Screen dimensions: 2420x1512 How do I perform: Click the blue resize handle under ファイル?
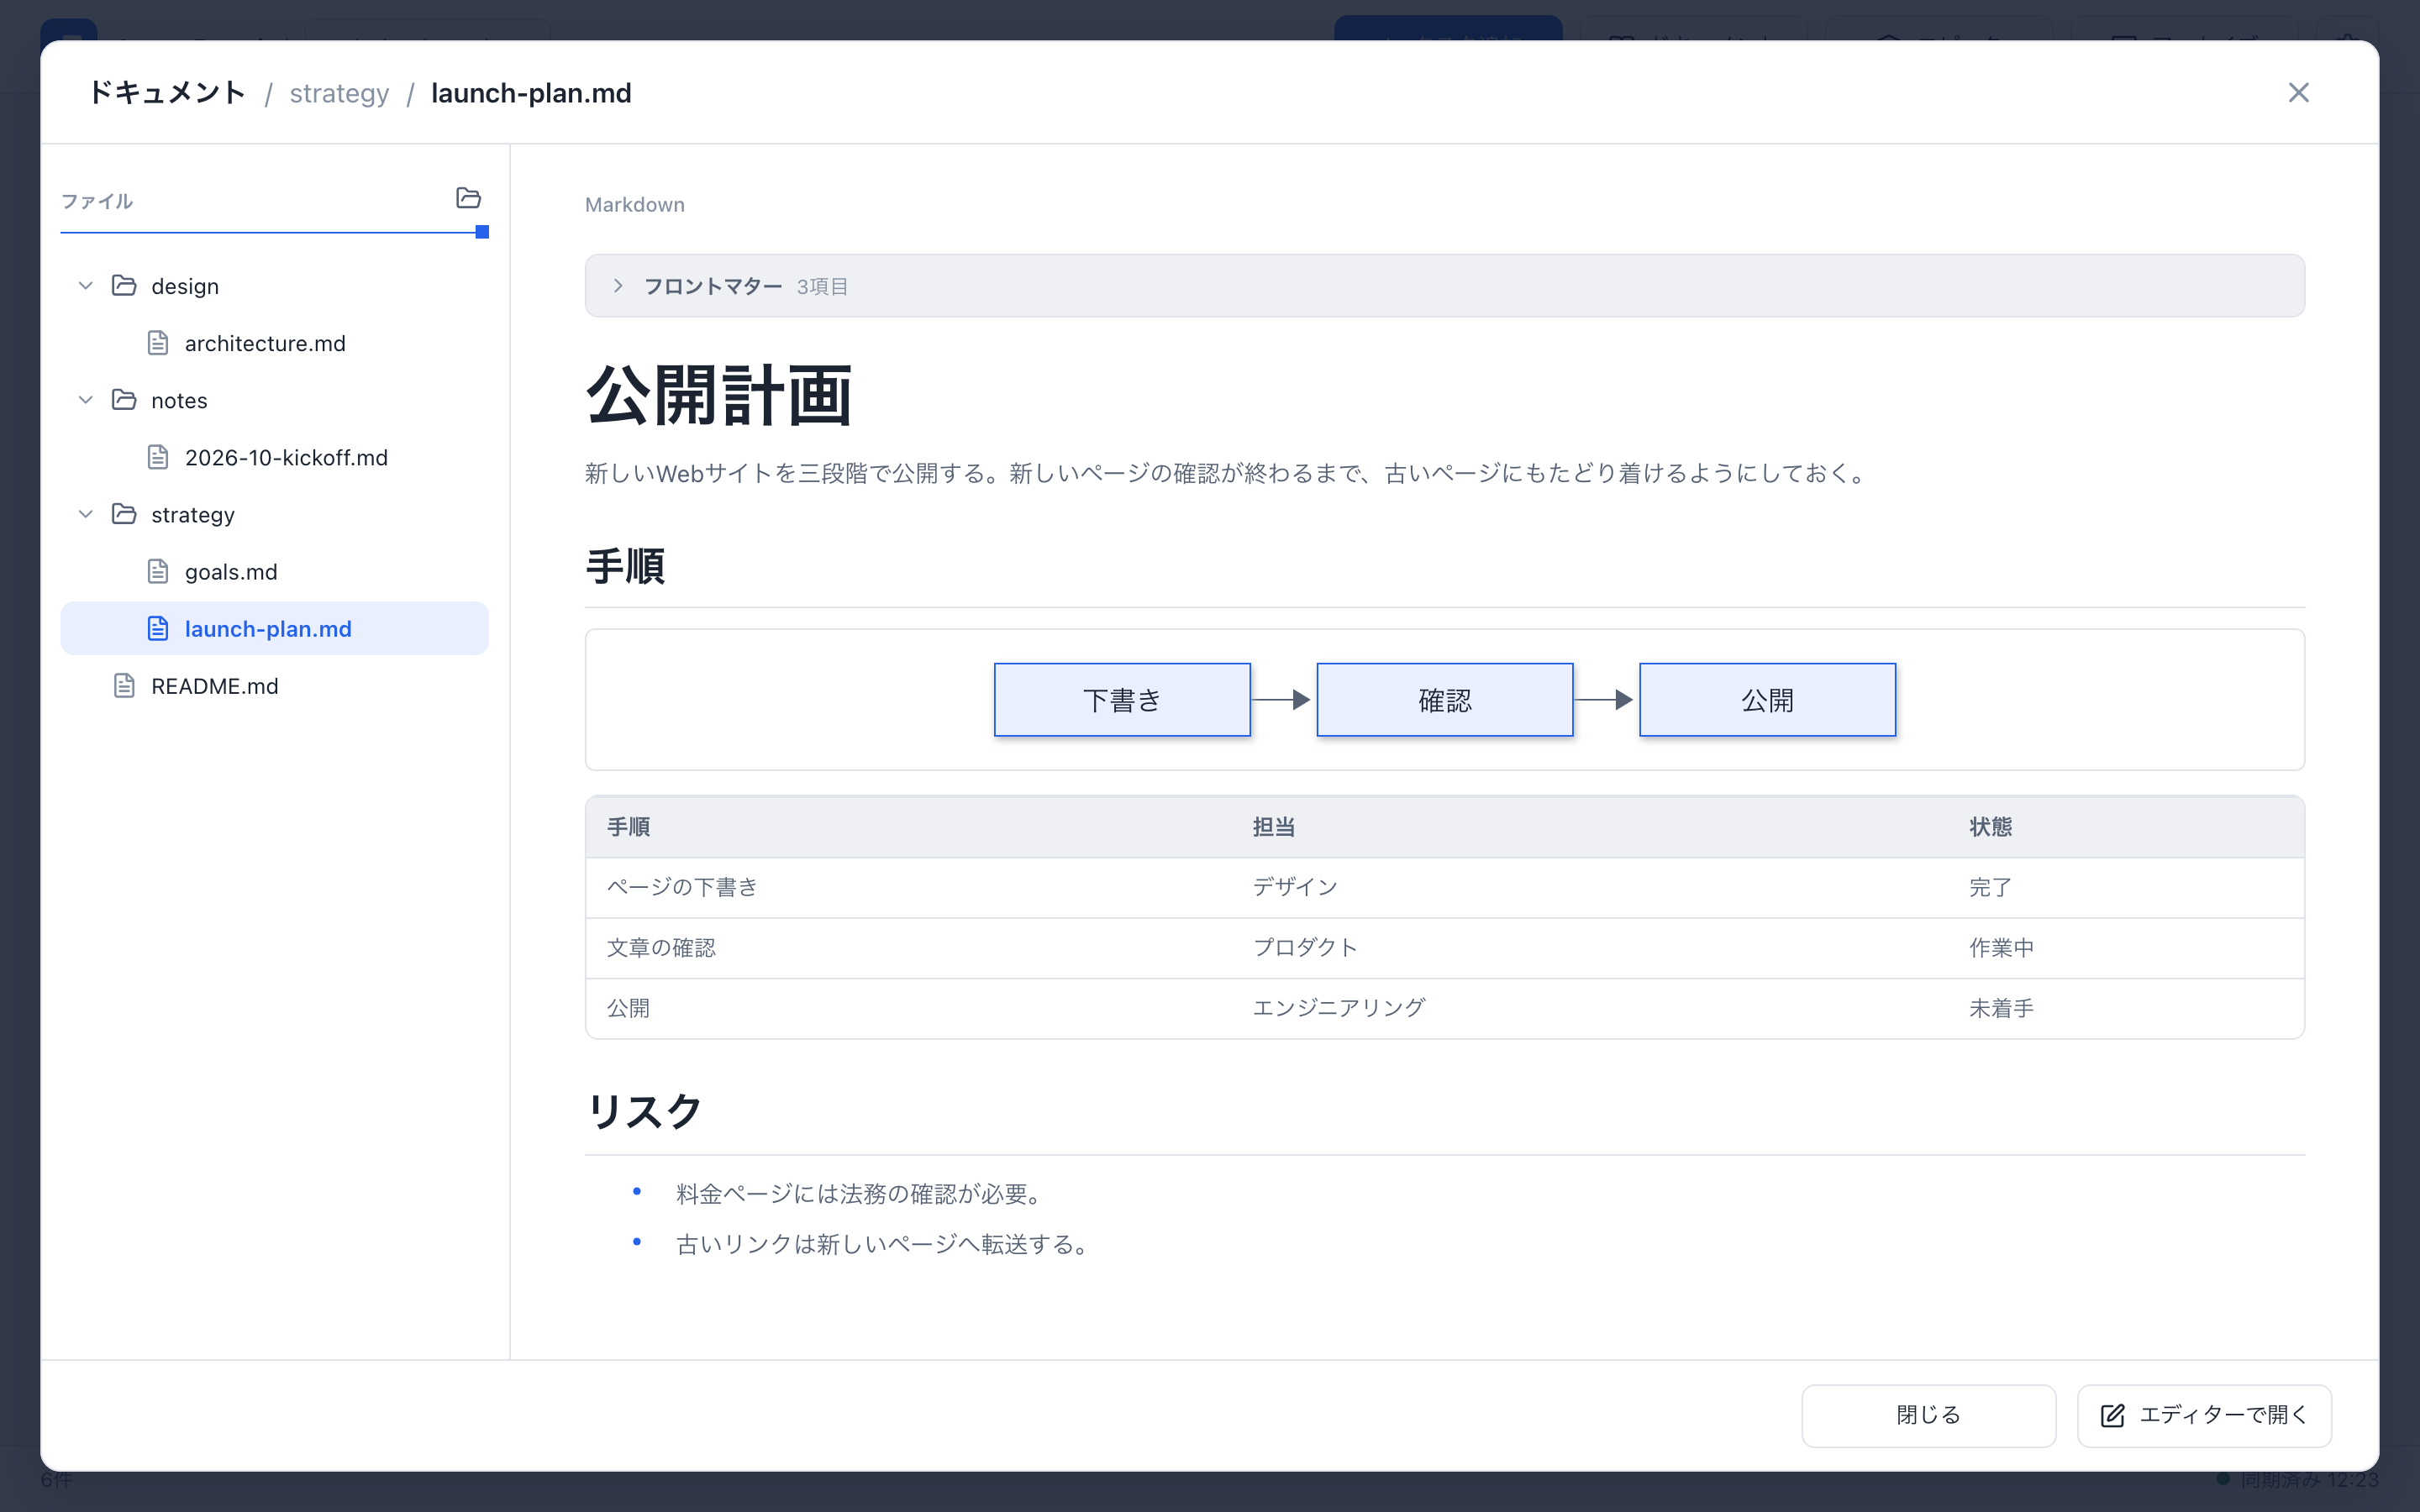point(482,232)
